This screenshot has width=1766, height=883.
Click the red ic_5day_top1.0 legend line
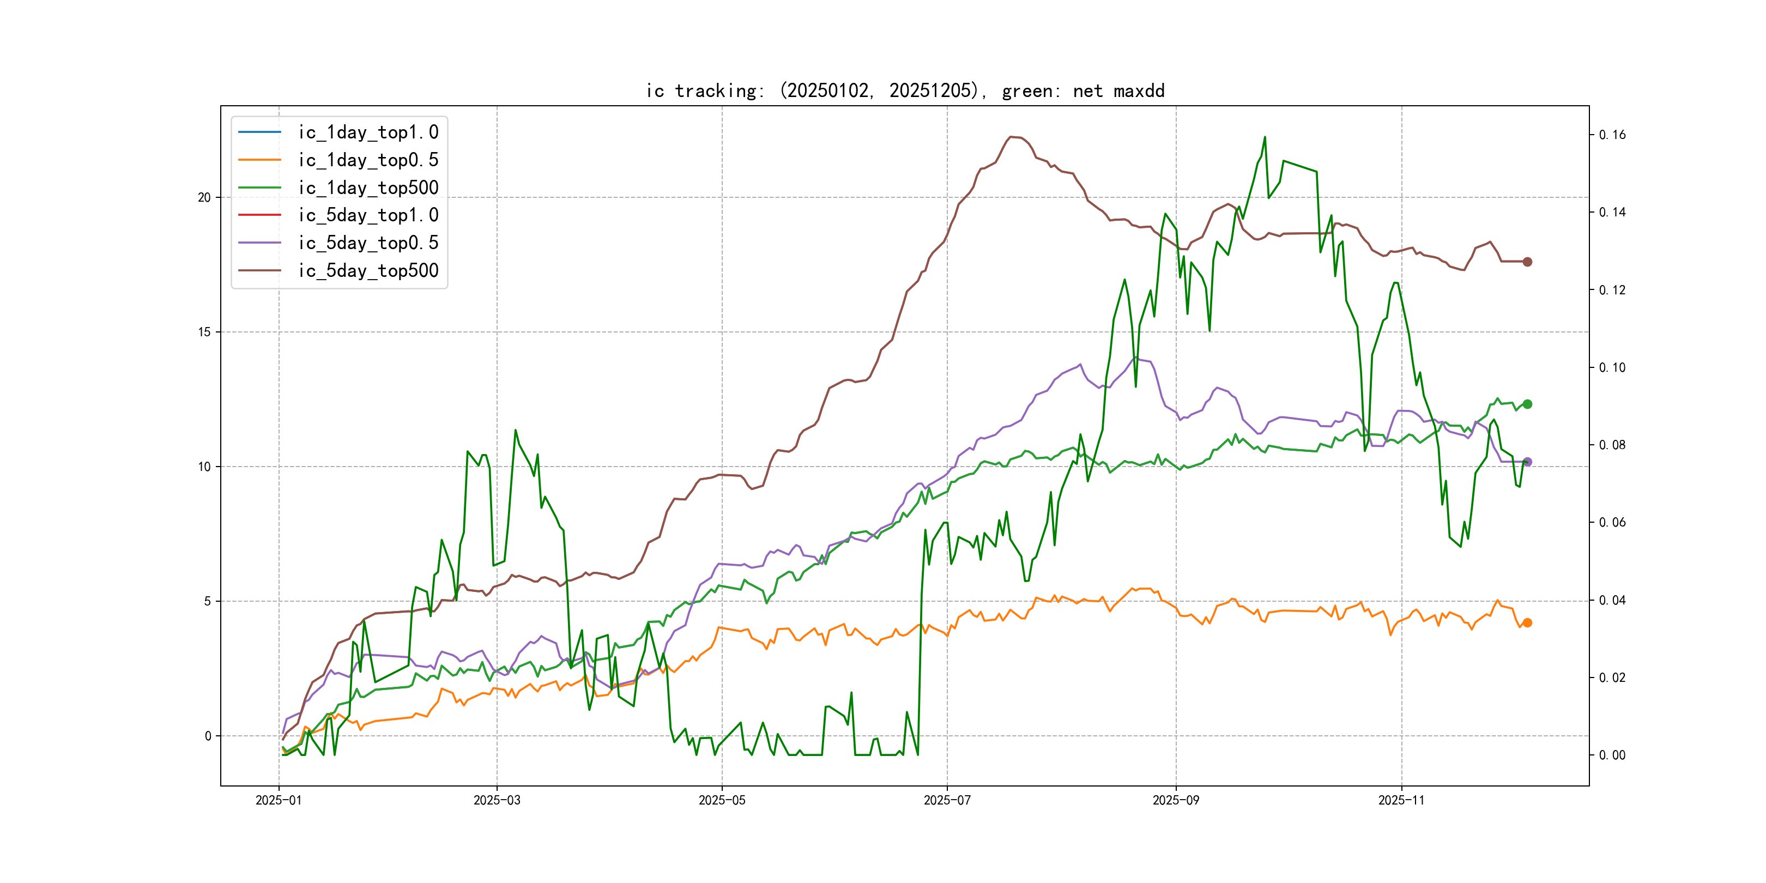[259, 215]
